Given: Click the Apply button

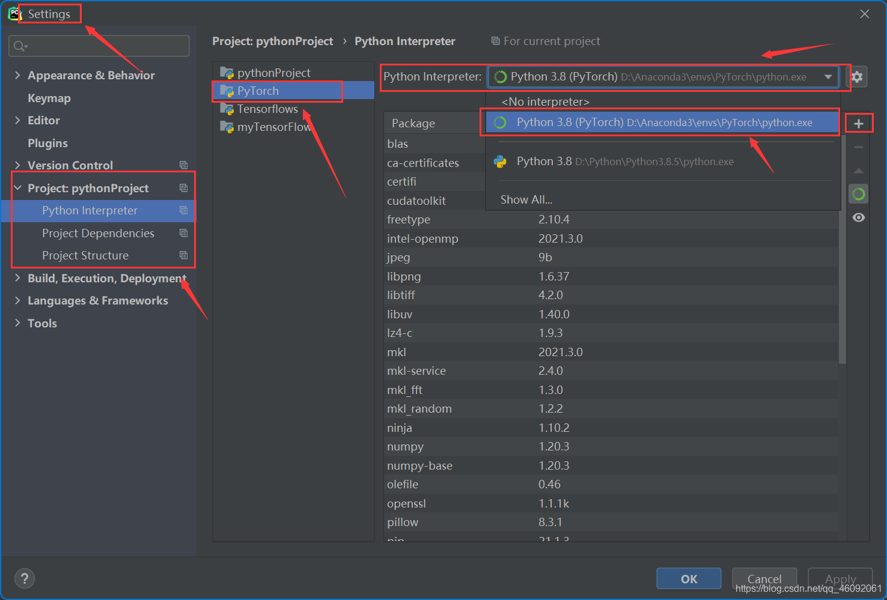Looking at the screenshot, I should 840,579.
